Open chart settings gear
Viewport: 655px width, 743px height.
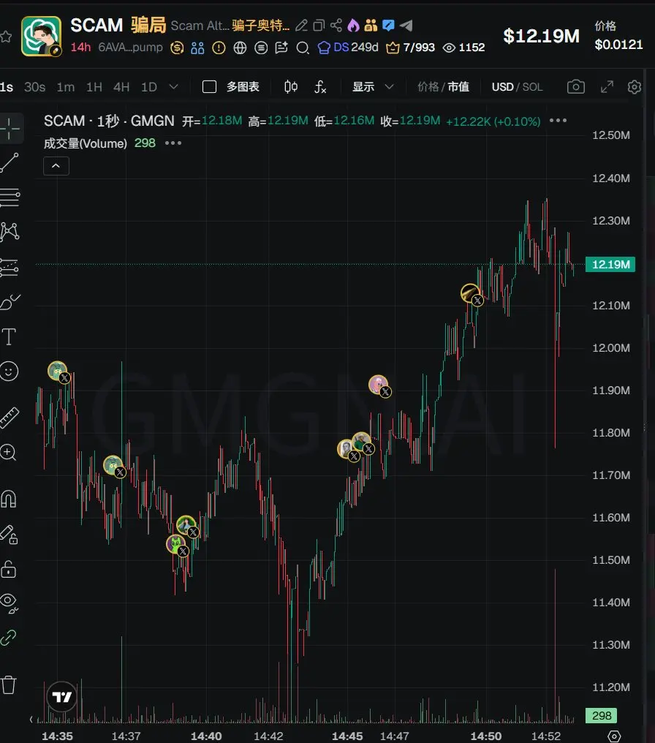click(x=635, y=87)
